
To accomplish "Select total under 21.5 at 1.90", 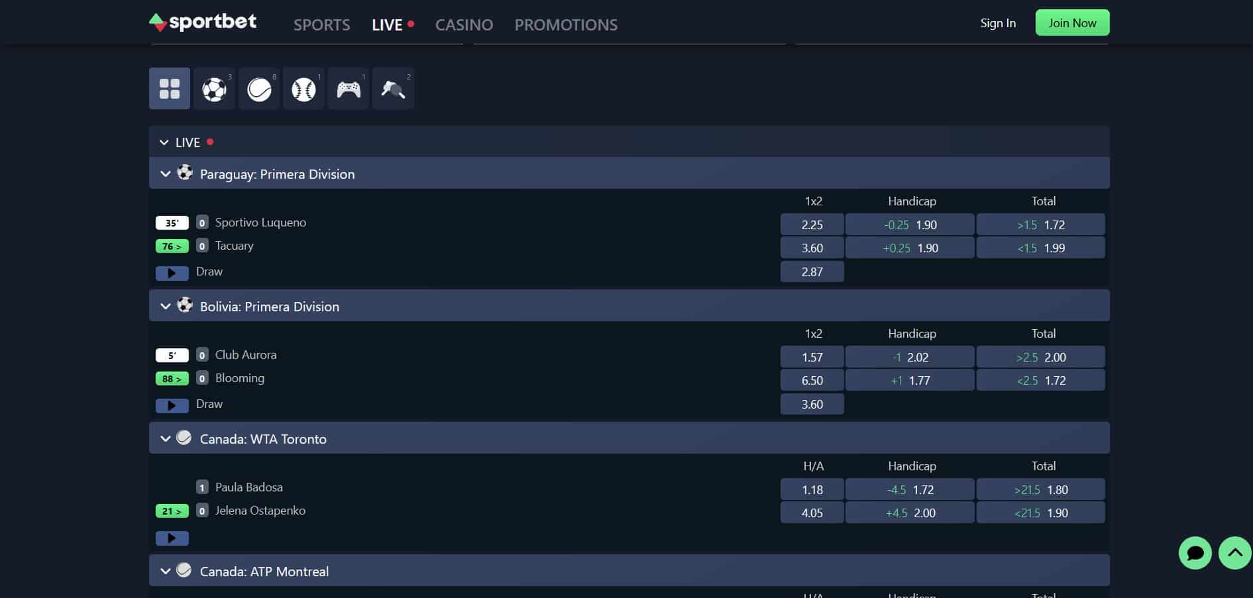I will [1041, 513].
